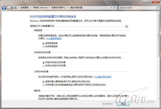Click the Forward navigation button
Screen dimensions: 161x109
pyautogui.click(x=8, y=8)
